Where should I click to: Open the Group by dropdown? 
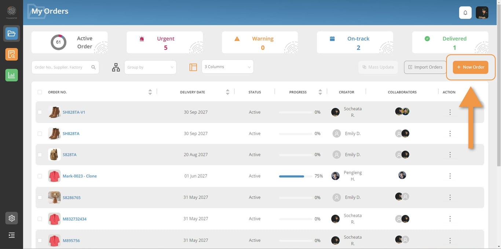click(150, 67)
